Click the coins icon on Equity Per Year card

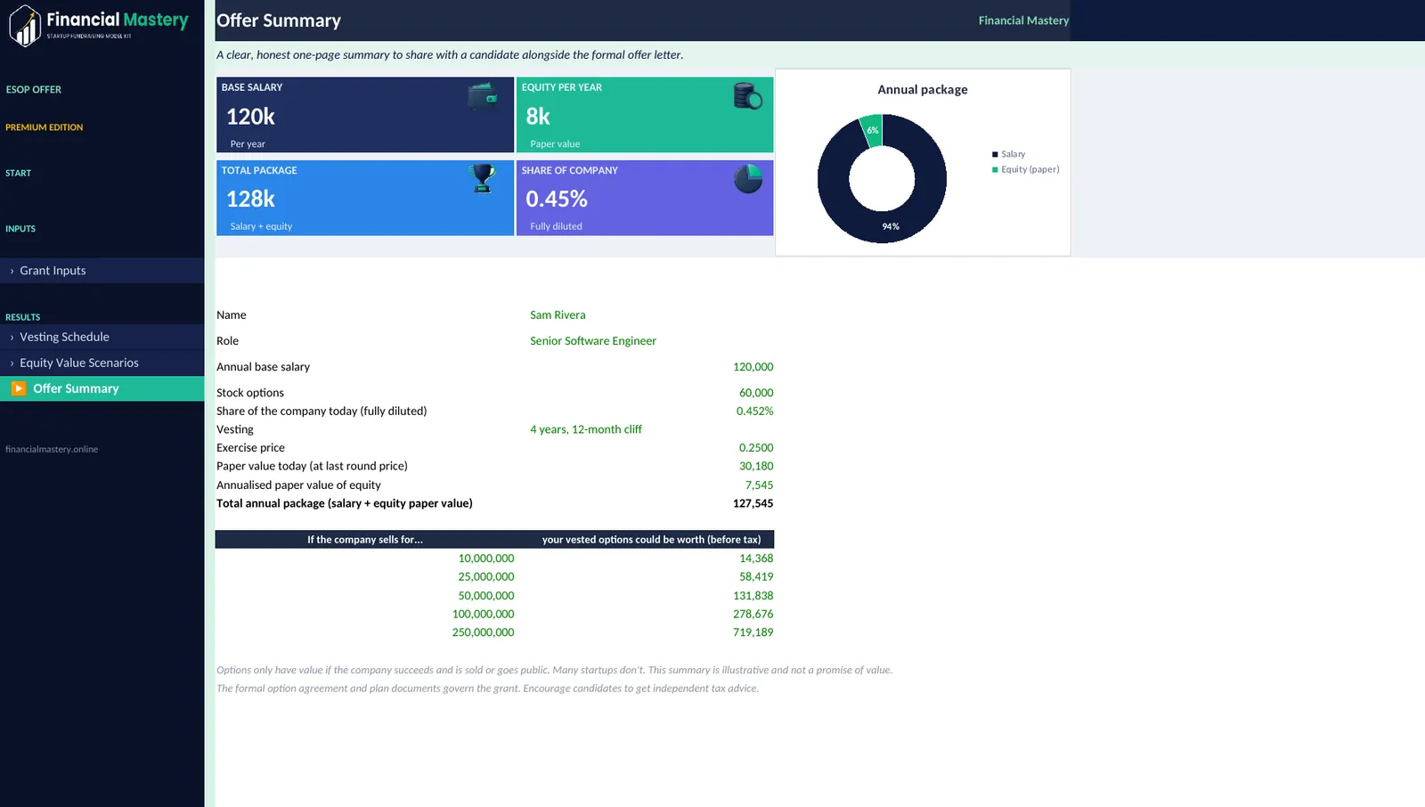coord(747,95)
